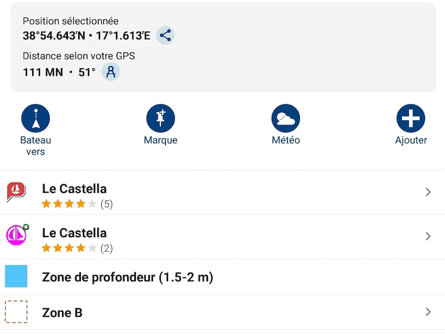Viewport: 445px width, 334px height.
Task: Tap the 38°54.643'N coordinates text
Action: coord(54,36)
